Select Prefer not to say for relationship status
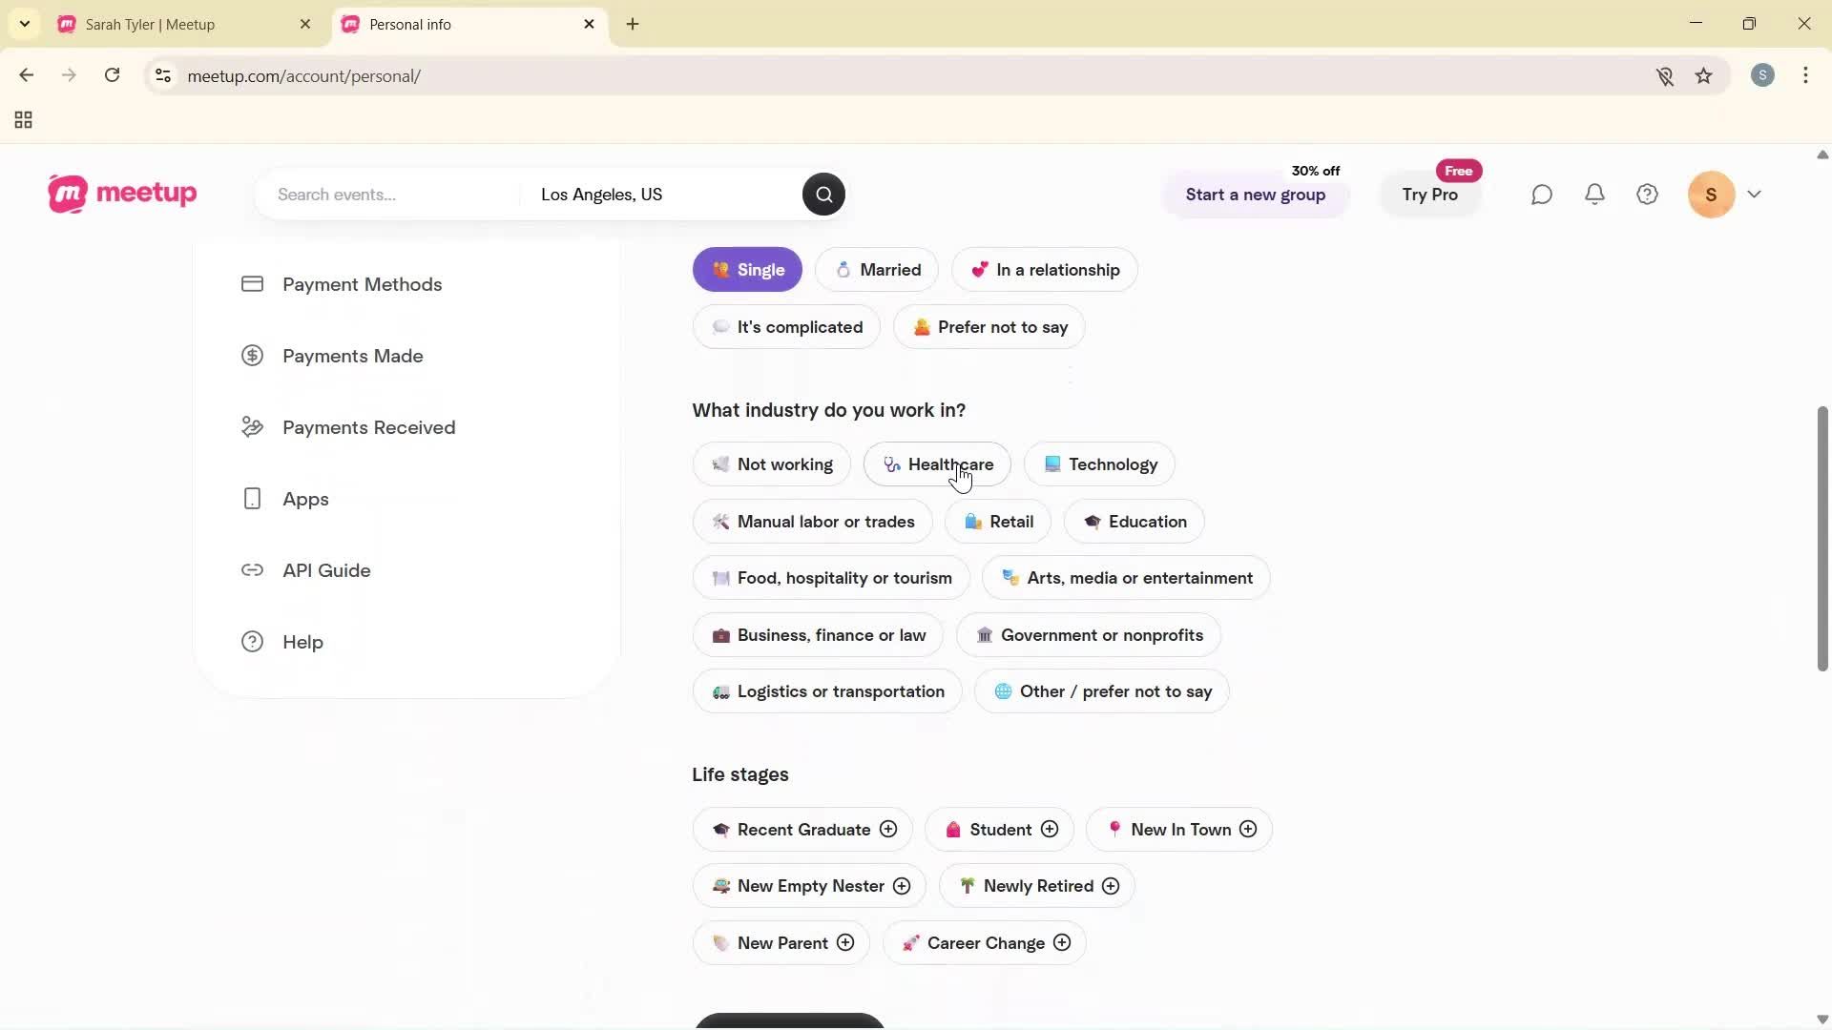The width and height of the screenshot is (1832, 1030). tap(989, 326)
